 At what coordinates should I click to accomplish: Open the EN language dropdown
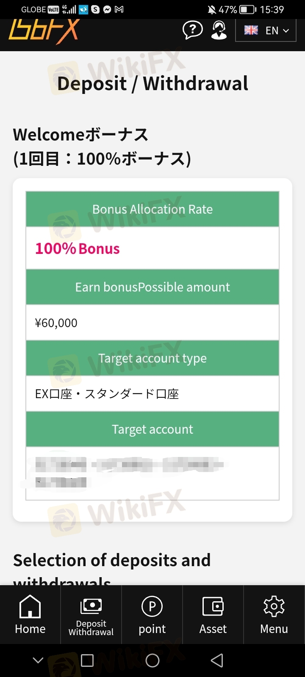[x=266, y=30]
